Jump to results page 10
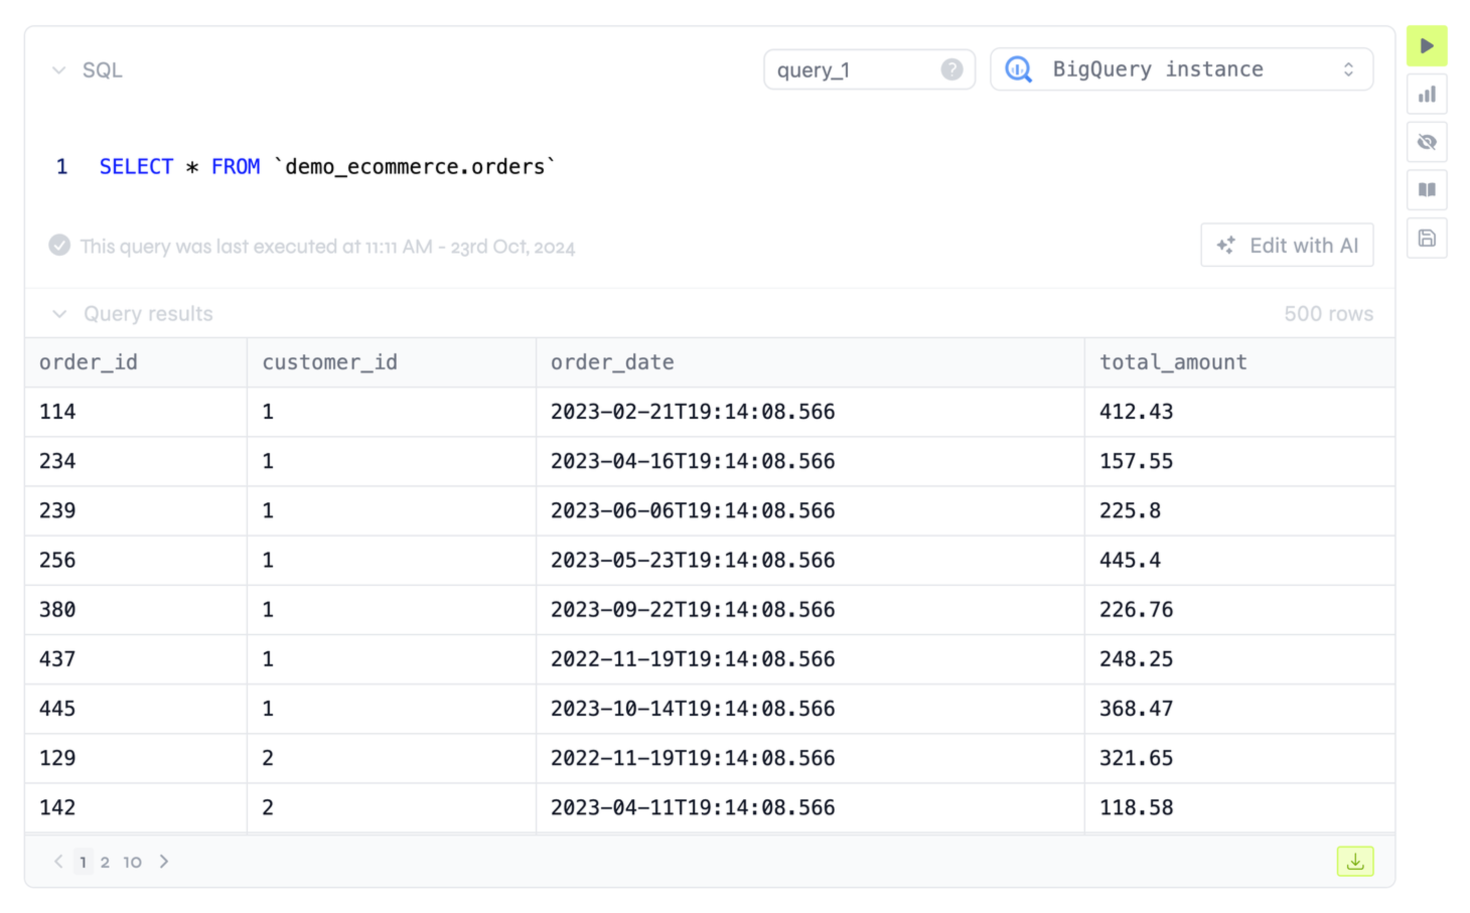This screenshot has width=1470, height=913. pos(132,862)
